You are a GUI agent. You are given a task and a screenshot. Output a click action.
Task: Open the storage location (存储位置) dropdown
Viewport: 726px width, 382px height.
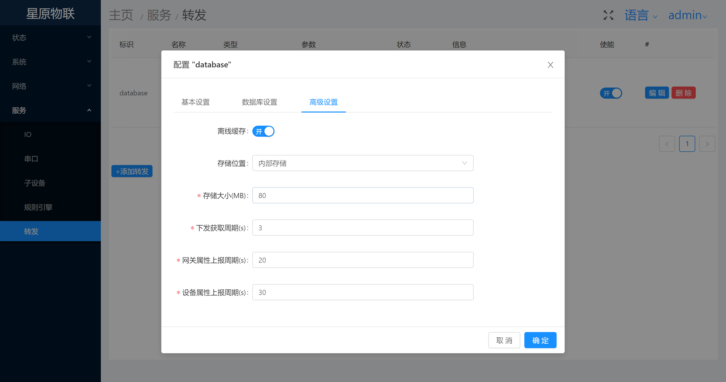click(x=362, y=163)
